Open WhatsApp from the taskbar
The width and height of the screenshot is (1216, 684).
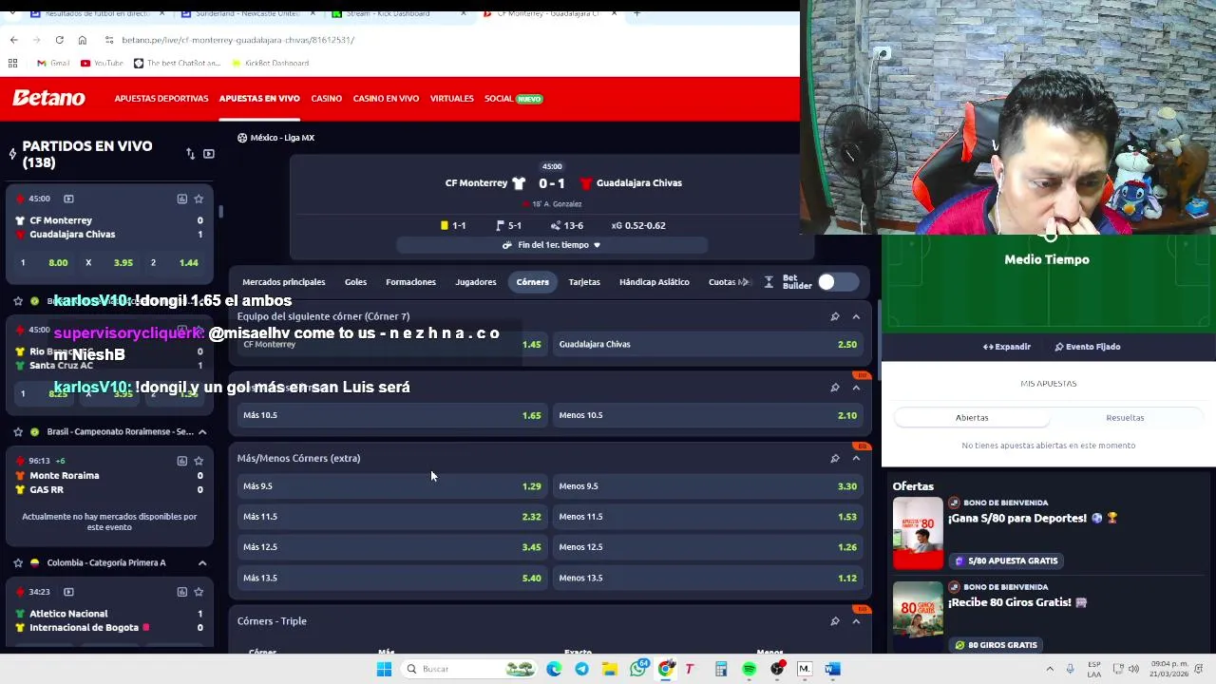click(x=638, y=669)
